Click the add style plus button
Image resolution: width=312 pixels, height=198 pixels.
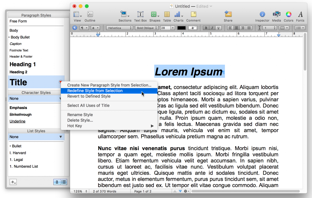click(13, 182)
